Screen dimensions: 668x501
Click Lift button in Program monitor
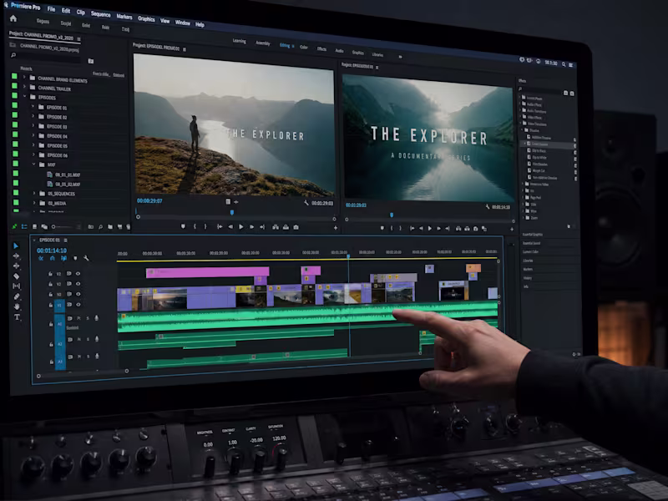pyautogui.click(x=458, y=228)
